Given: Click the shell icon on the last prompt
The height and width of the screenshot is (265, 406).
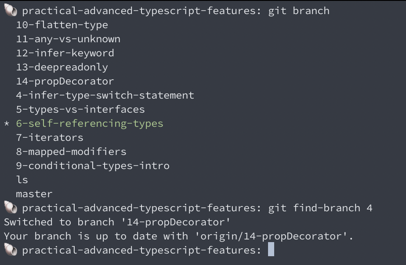Looking at the screenshot, I should 11,250.
